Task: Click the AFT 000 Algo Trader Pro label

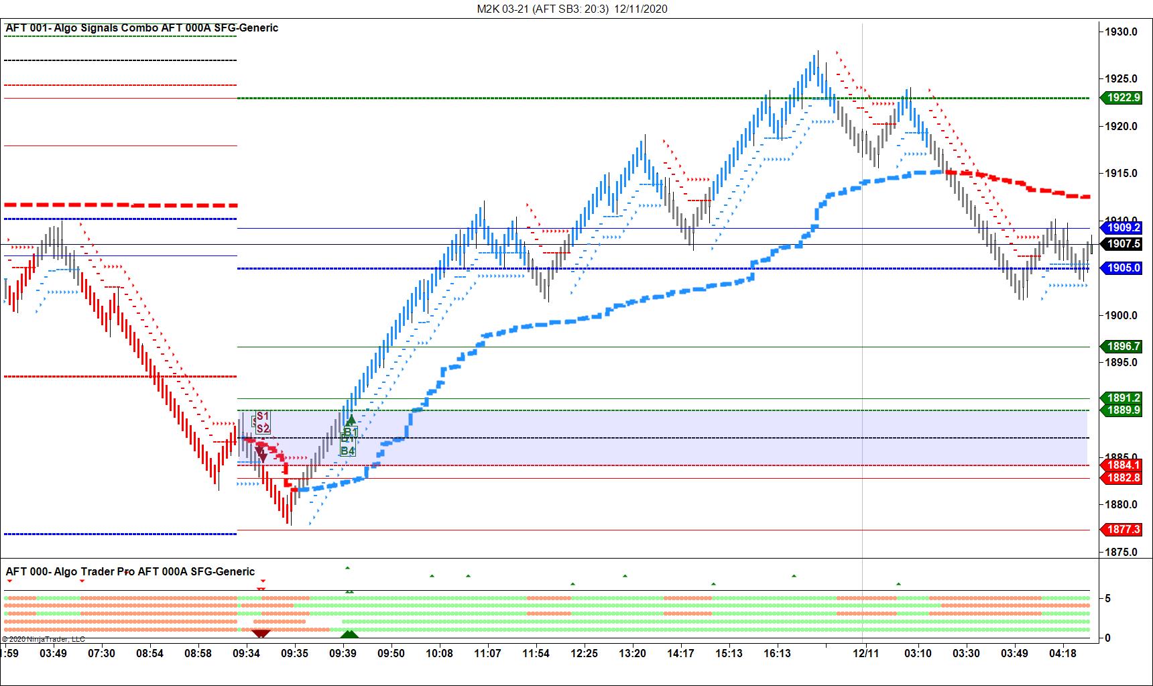Action: point(130,571)
